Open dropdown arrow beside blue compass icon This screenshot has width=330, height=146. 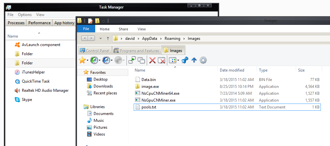pos(111,61)
